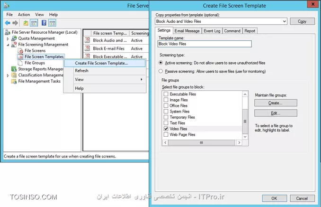321x207 pixels.
Task: Select the File Screens tree item label
Action: coord(35,50)
